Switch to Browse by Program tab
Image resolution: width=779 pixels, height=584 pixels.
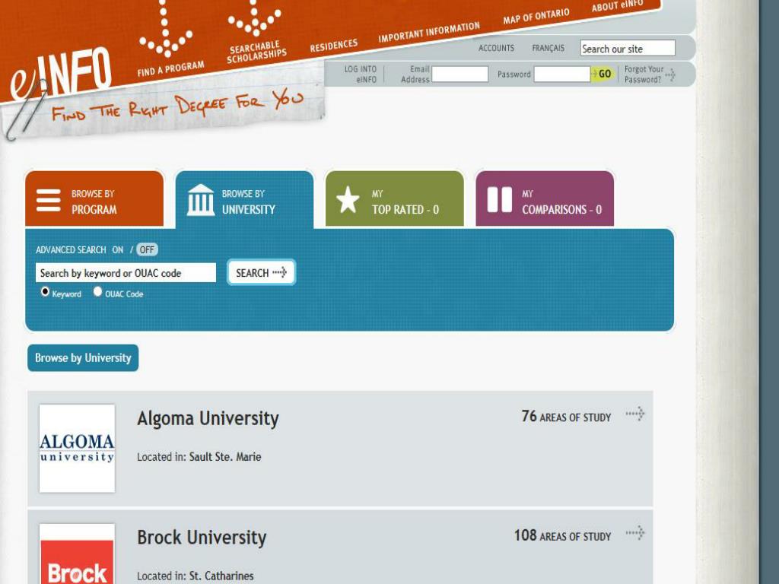coord(94,199)
